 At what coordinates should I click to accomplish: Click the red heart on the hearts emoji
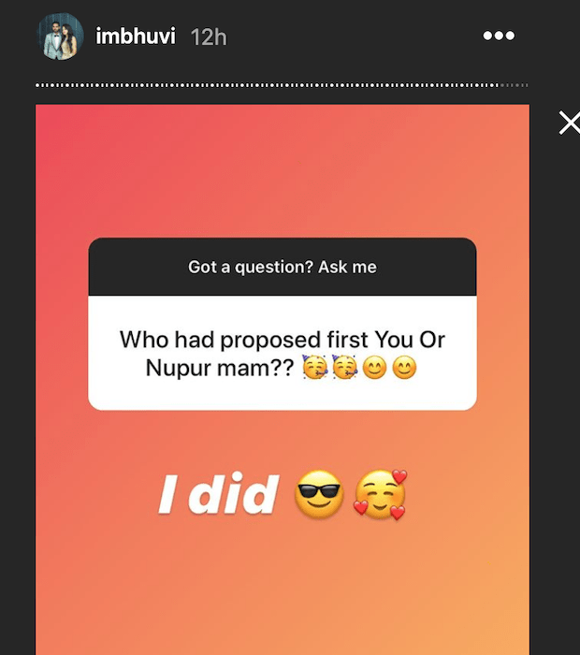click(399, 478)
